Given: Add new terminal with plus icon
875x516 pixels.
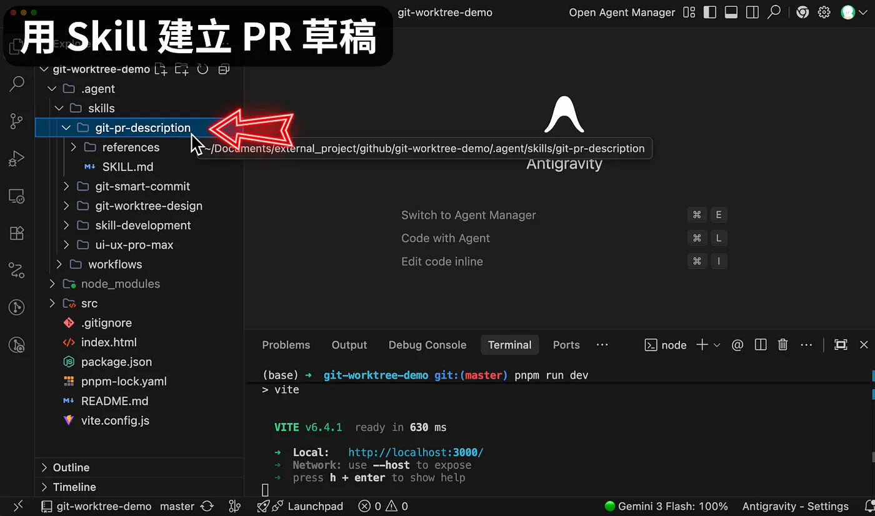Looking at the screenshot, I should pos(702,345).
